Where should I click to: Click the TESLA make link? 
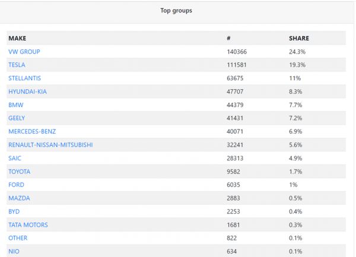(x=17, y=65)
